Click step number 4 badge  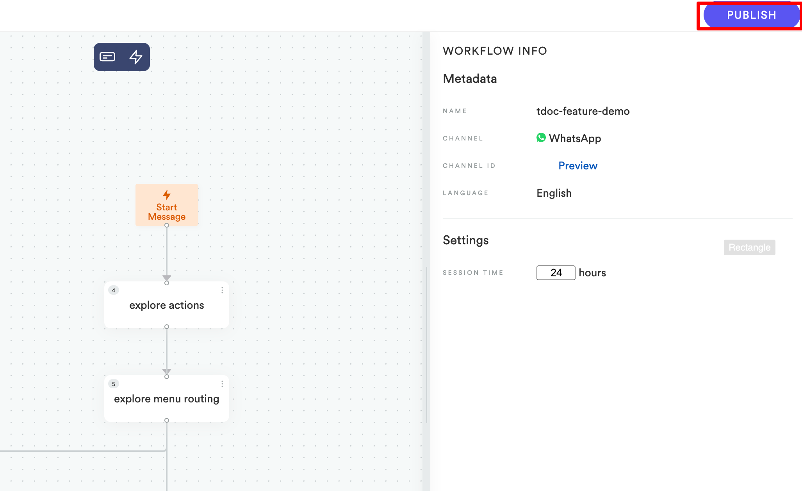pyautogui.click(x=114, y=290)
